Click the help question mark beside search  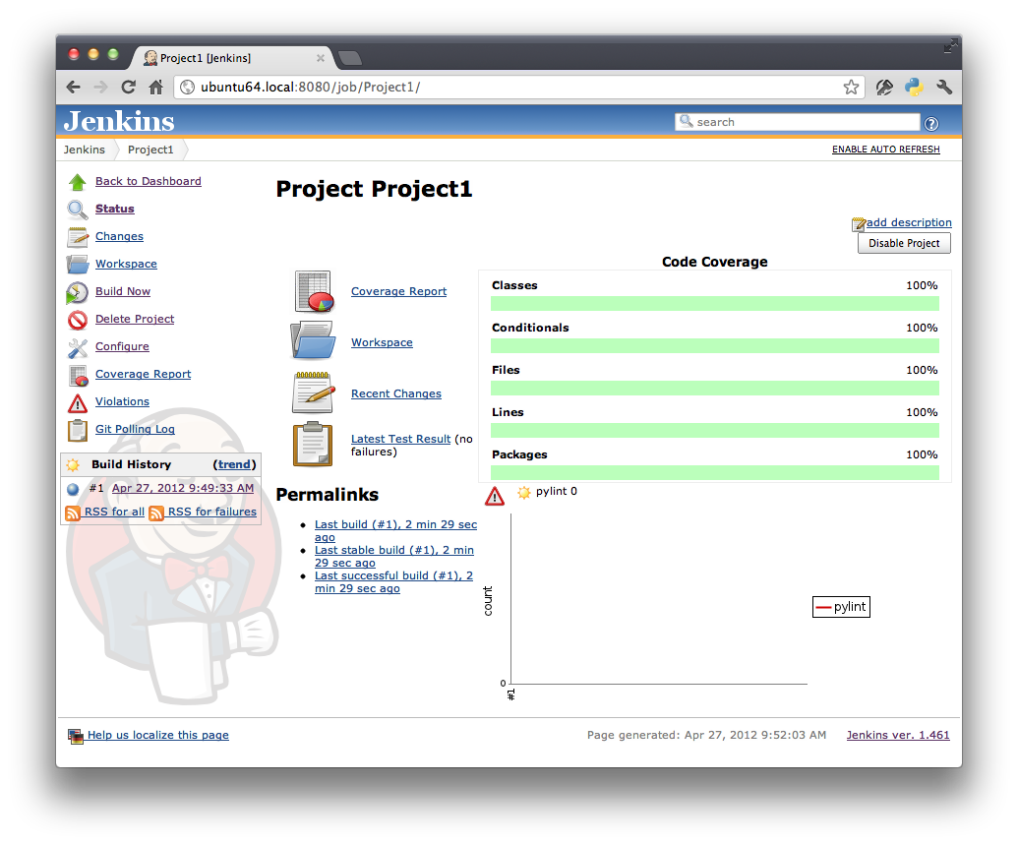click(931, 123)
